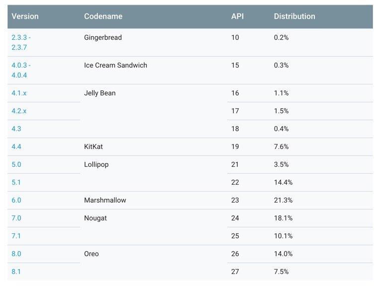This screenshot has height=287, width=378.
Task: Open the 7.1 version link
Action: click(x=16, y=236)
